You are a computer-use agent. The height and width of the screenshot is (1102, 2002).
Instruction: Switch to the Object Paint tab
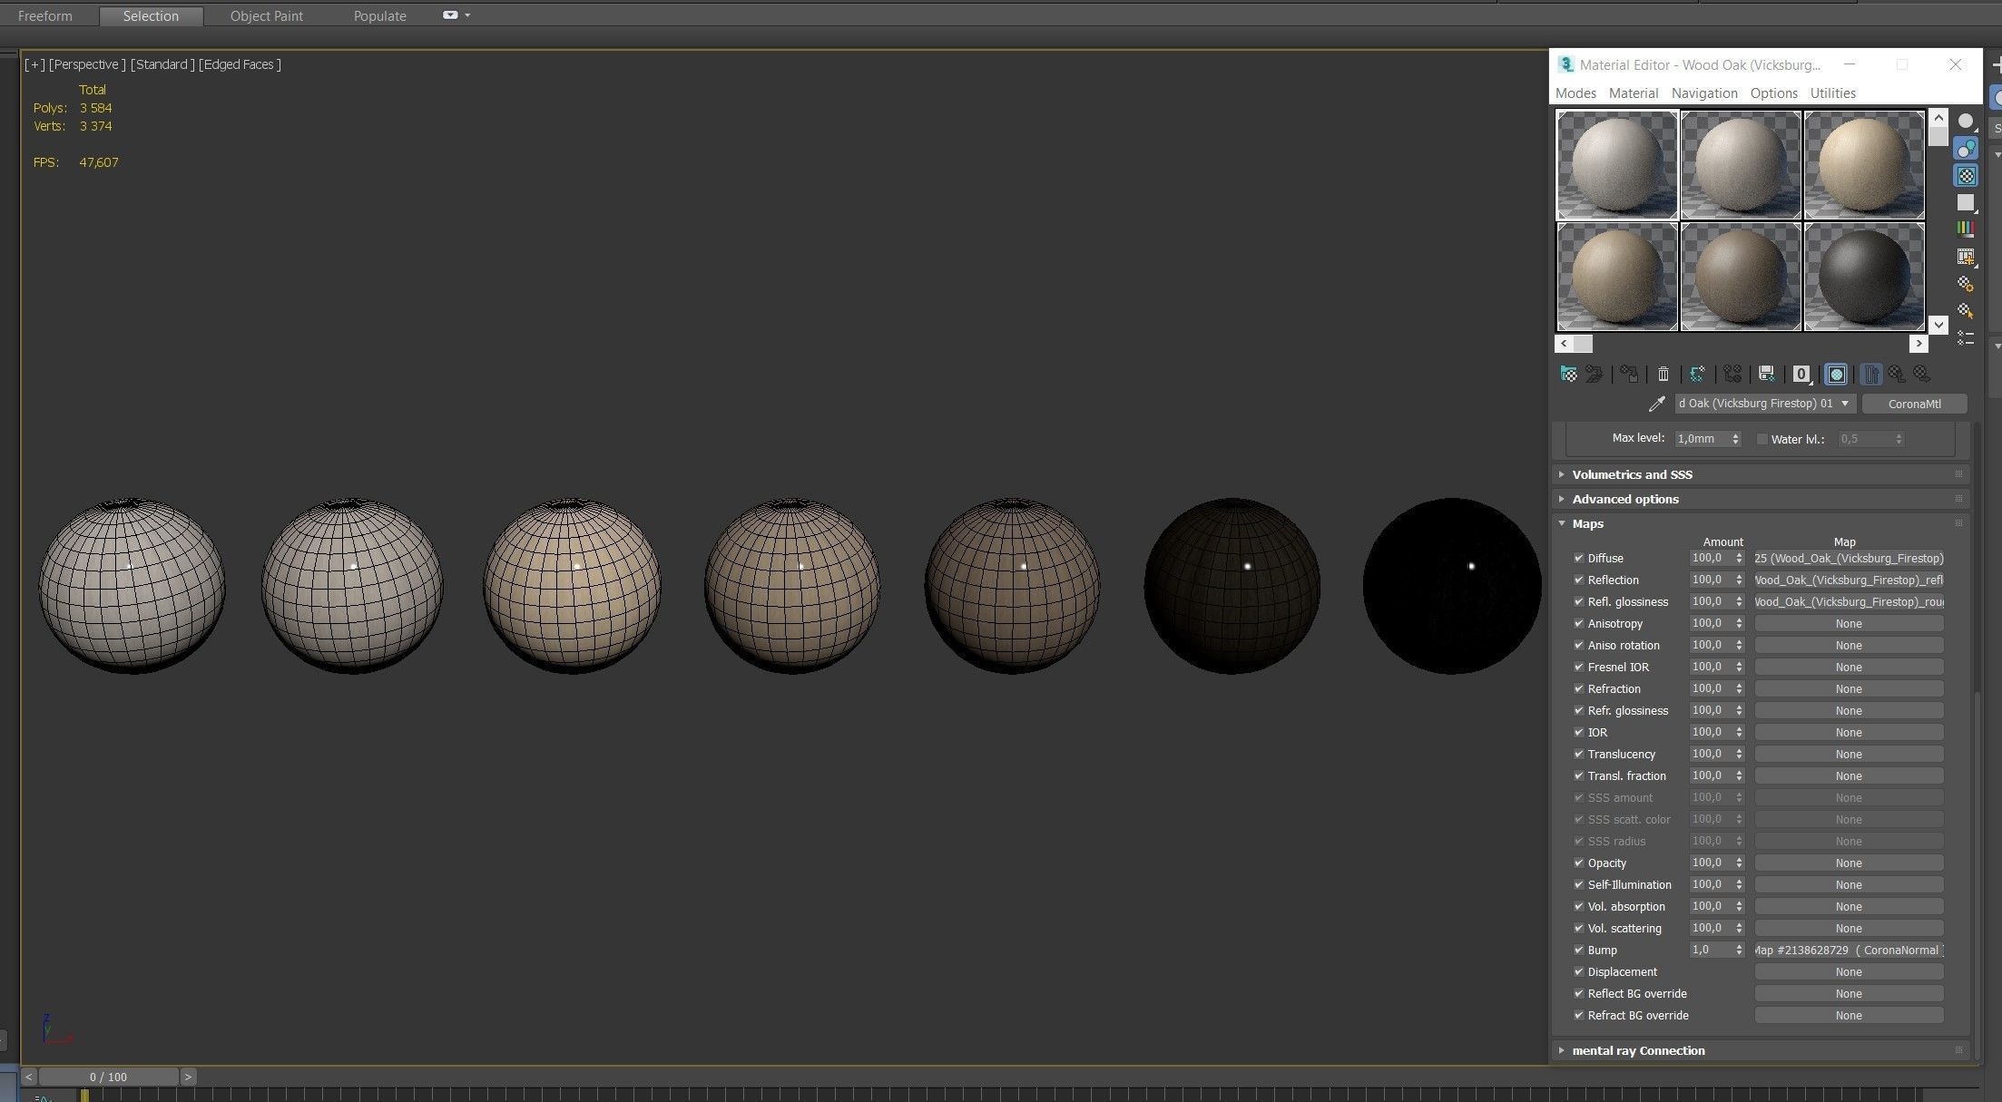tap(266, 15)
